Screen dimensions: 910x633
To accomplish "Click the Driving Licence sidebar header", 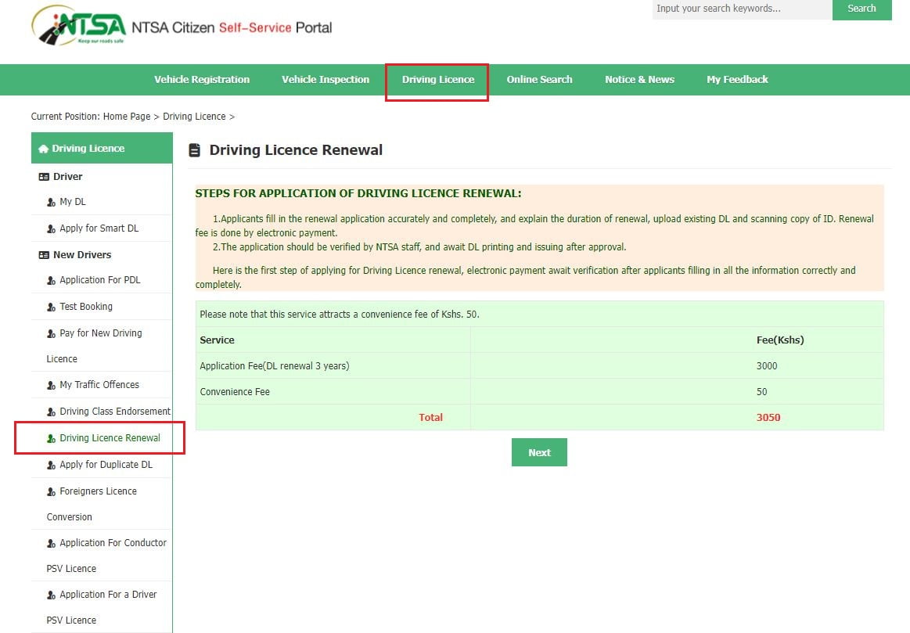I will pyautogui.click(x=102, y=148).
